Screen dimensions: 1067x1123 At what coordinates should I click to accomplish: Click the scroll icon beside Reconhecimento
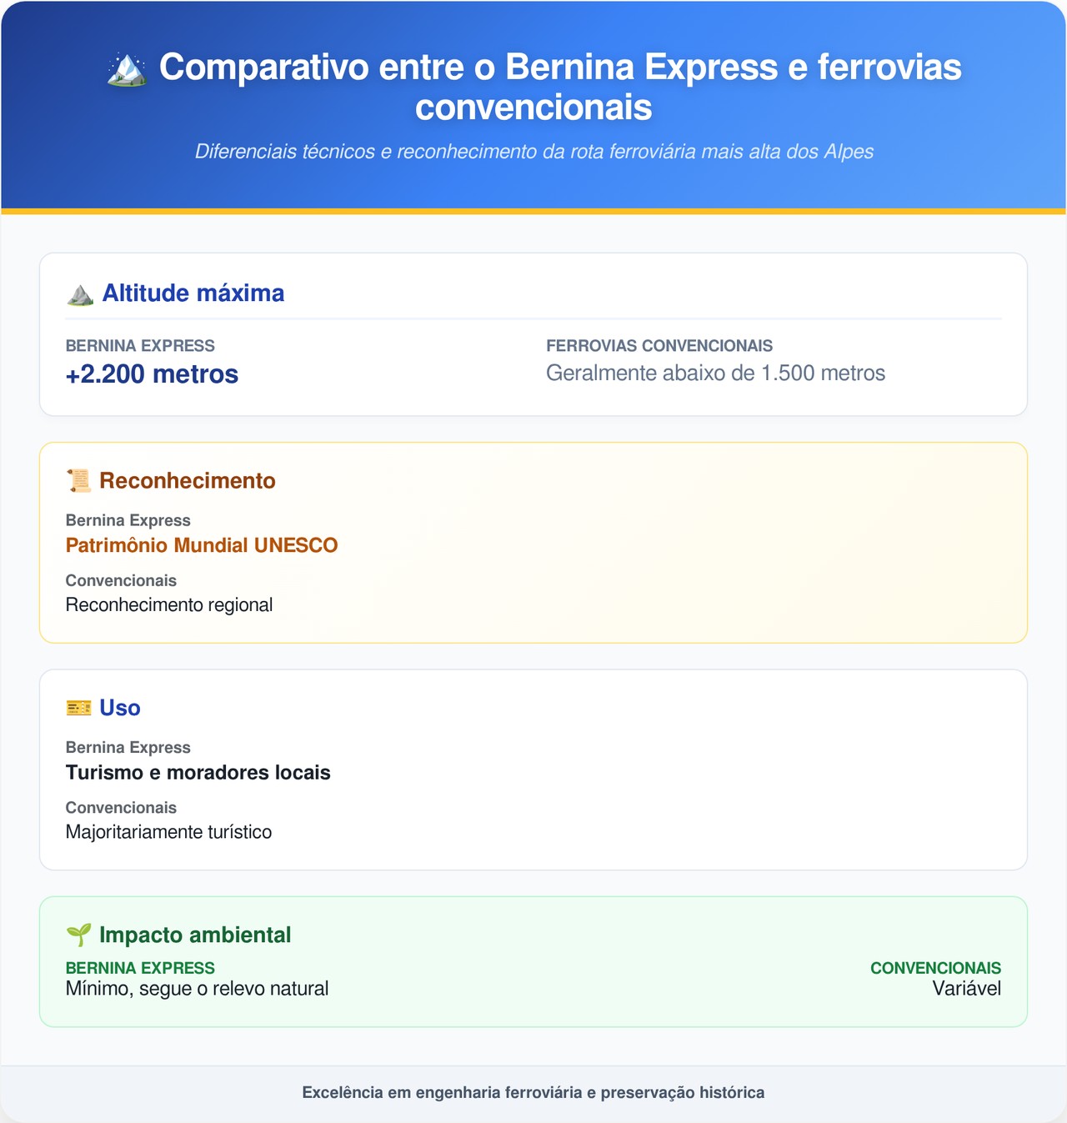point(78,481)
